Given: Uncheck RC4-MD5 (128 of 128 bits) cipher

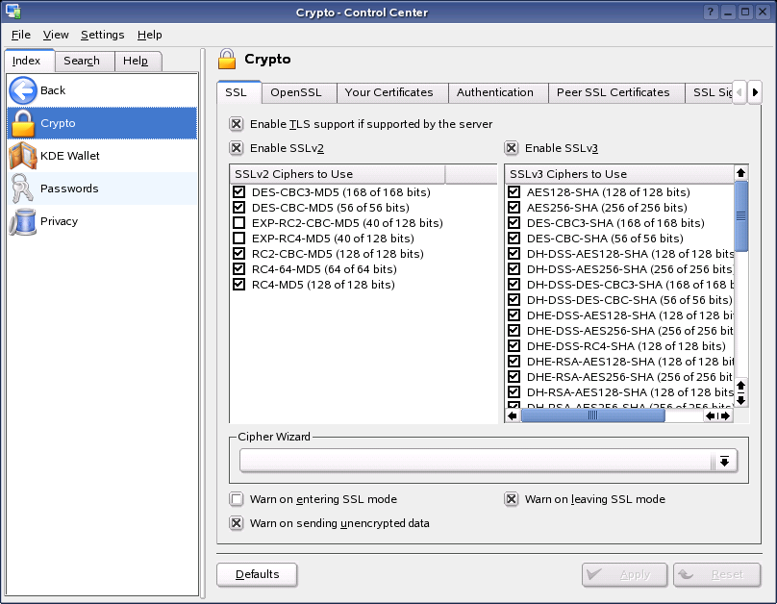Looking at the screenshot, I should [x=238, y=284].
